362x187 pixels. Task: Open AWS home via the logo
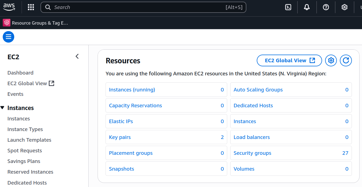(9, 7)
